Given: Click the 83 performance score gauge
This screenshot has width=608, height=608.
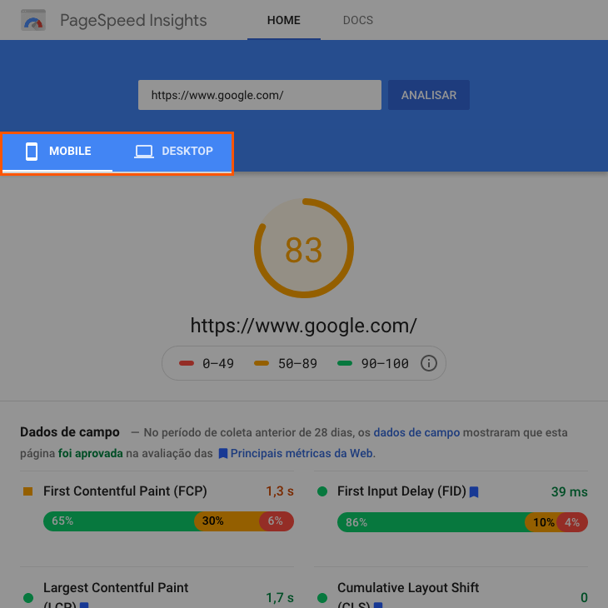Looking at the screenshot, I should pyautogui.click(x=304, y=248).
